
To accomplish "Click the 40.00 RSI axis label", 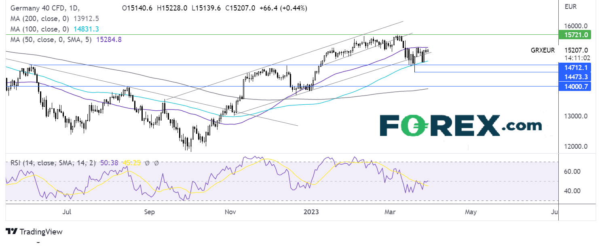I will (572, 191).
